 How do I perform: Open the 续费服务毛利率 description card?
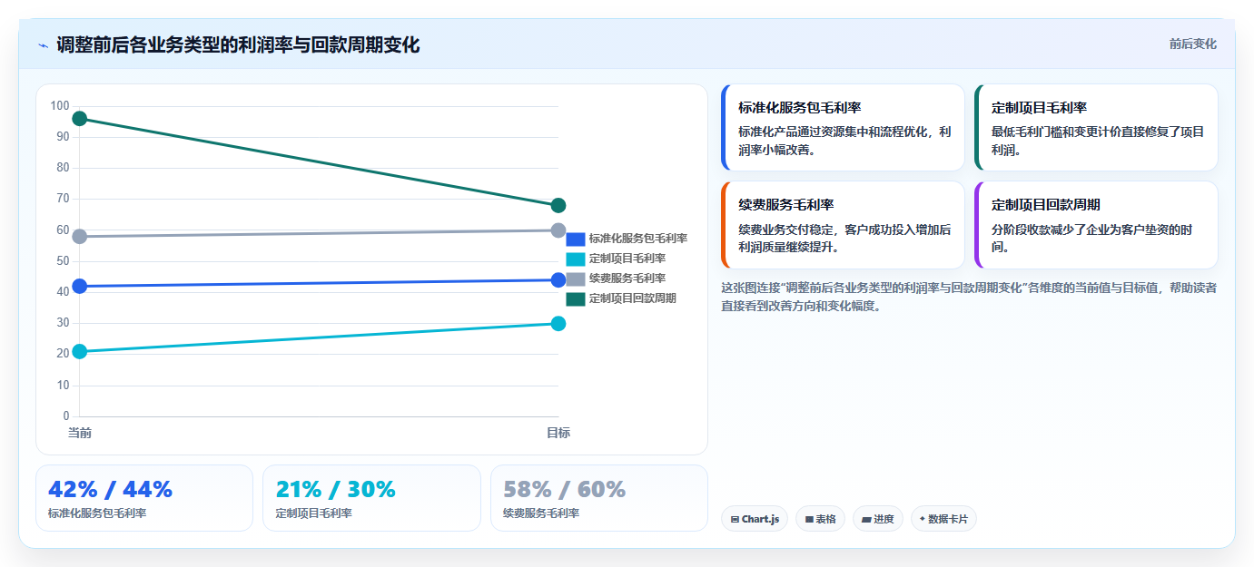pos(843,225)
